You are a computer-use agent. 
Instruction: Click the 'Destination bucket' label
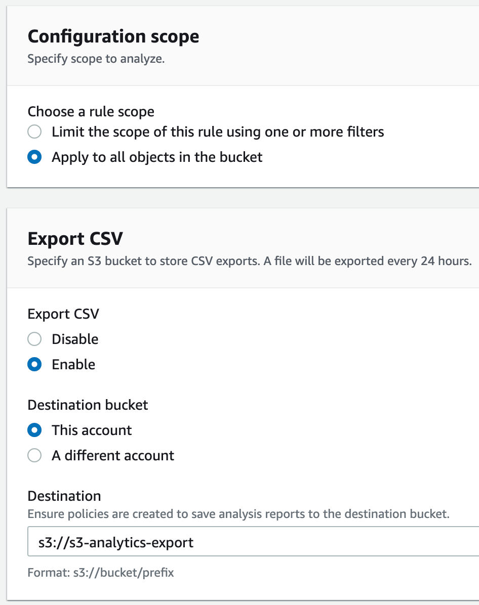[x=88, y=405]
